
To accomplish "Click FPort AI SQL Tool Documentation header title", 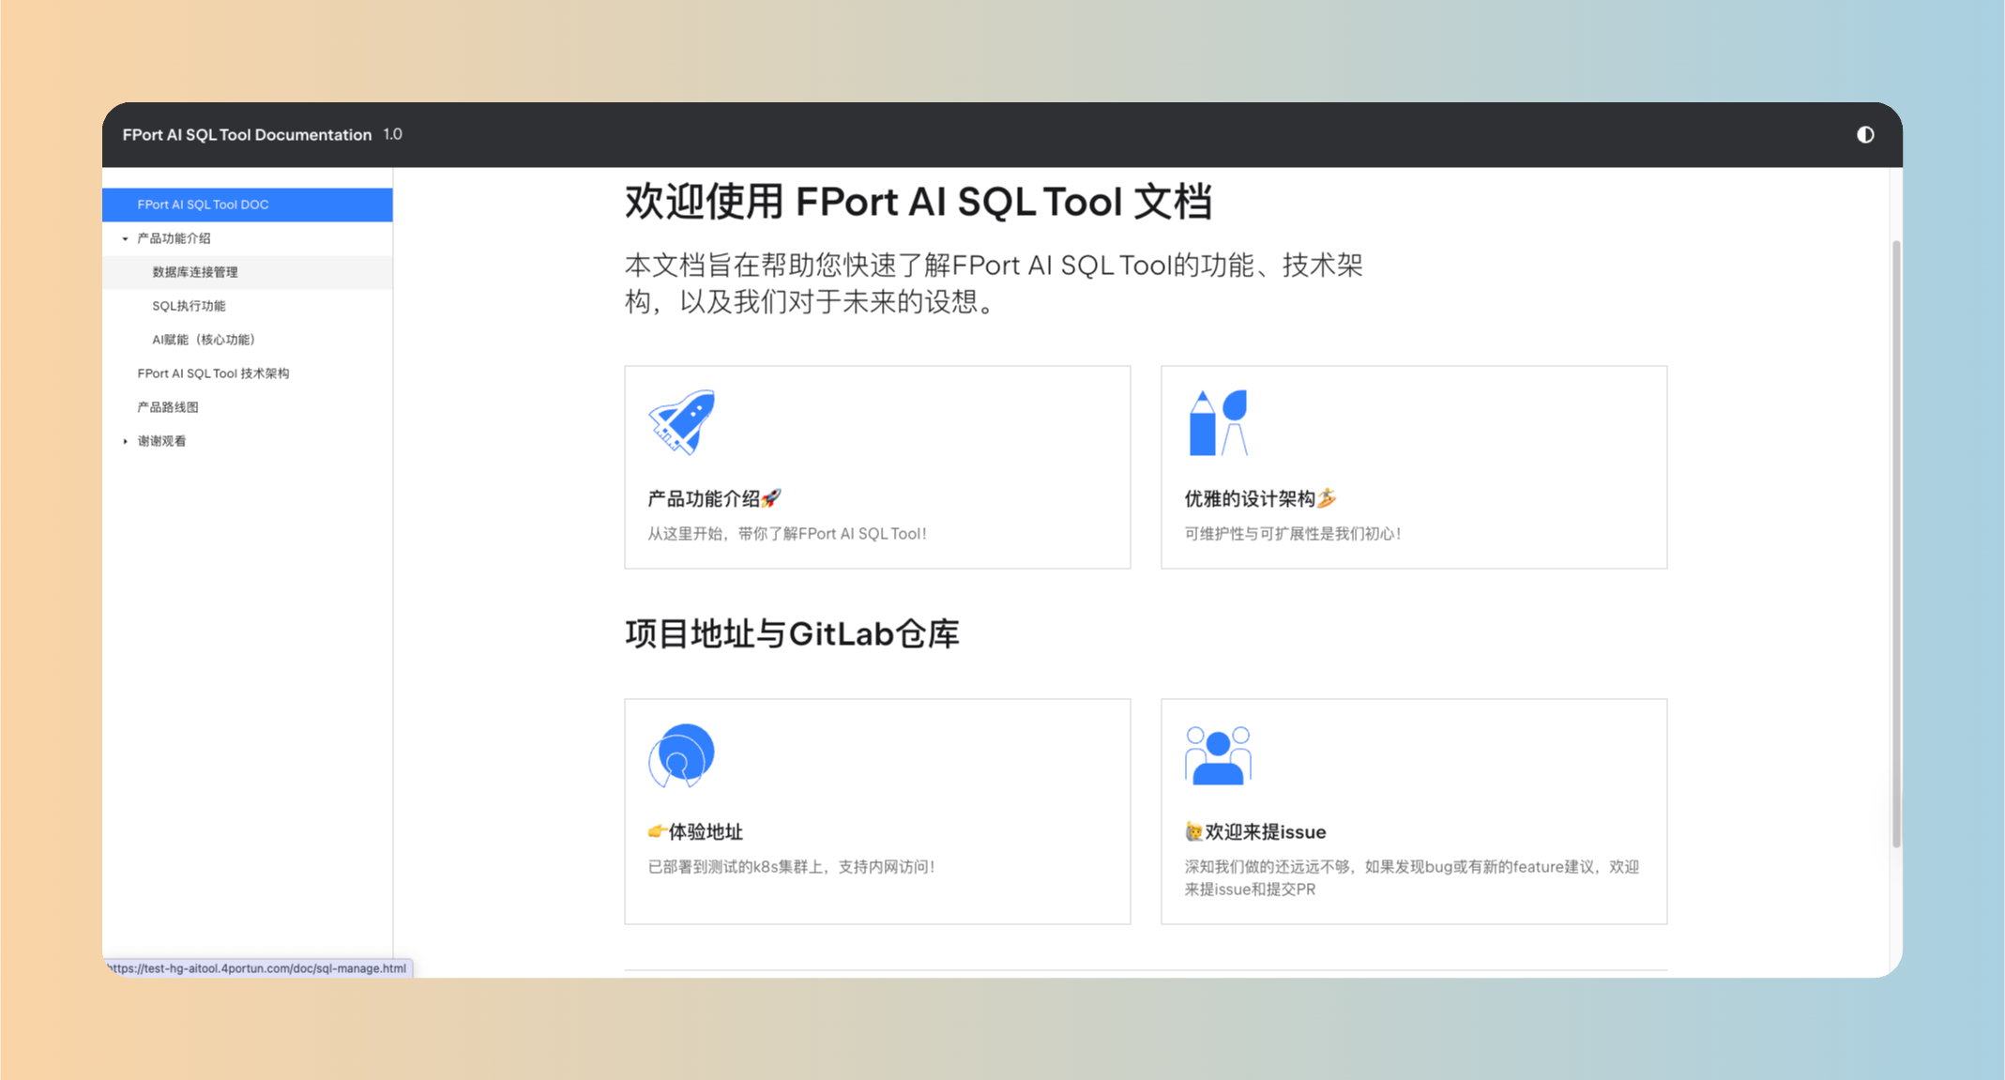I will [x=247, y=135].
